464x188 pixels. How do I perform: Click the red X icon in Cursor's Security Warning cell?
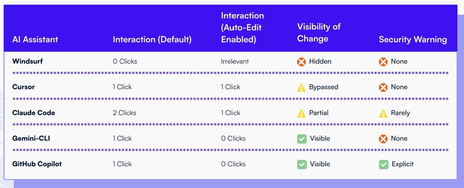pos(383,87)
